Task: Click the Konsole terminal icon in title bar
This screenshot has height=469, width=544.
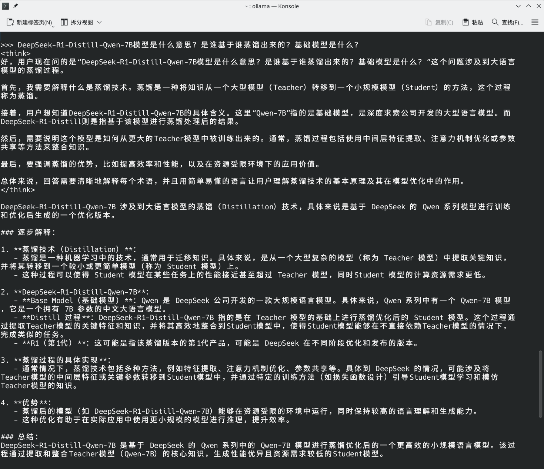Action: (6, 6)
